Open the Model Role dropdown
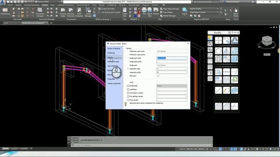The image size is (280, 157). click(172, 86)
